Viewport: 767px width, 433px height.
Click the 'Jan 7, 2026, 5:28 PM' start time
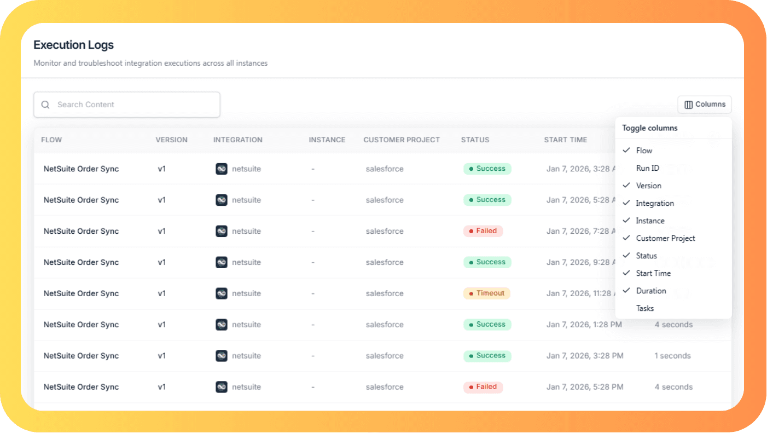click(x=585, y=387)
